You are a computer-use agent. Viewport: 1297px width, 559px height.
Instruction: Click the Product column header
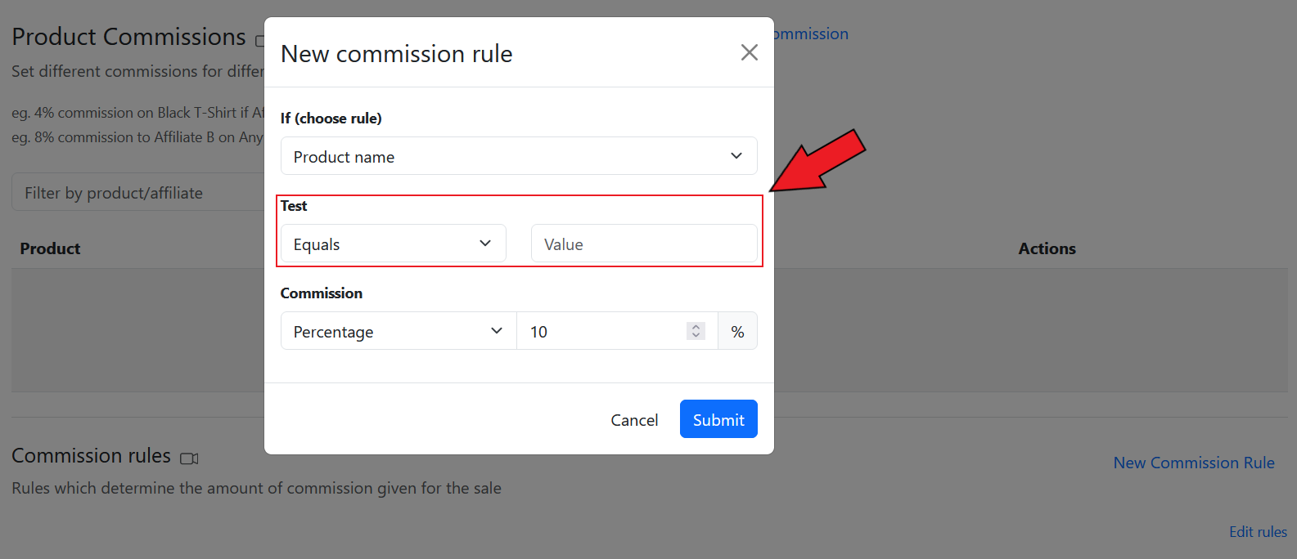tap(50, 248)
